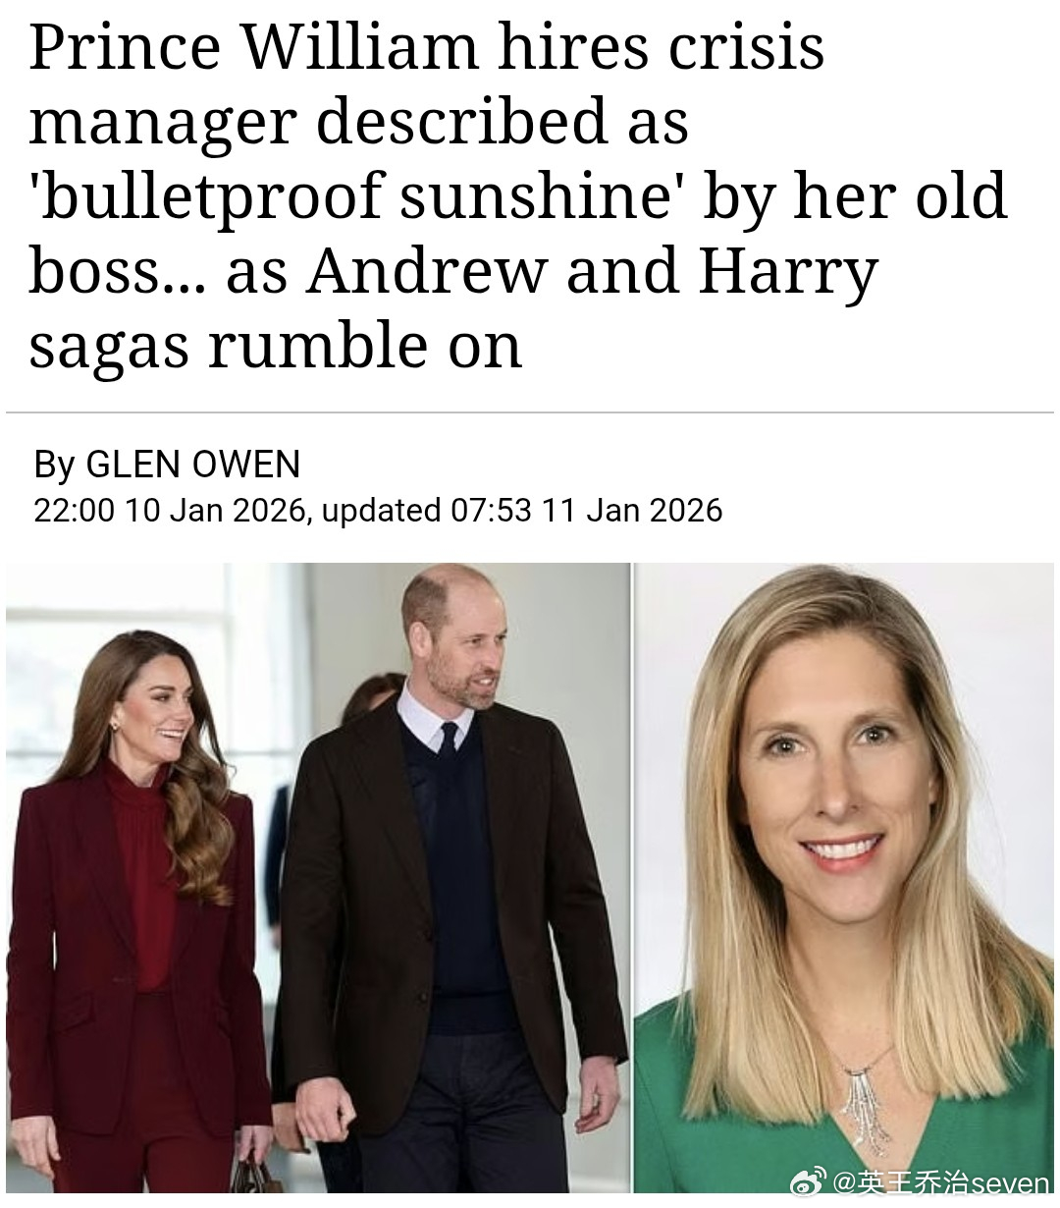
Task: Click the 'By' label before the author
Action: pyautogui.click(x=54, y=464)
